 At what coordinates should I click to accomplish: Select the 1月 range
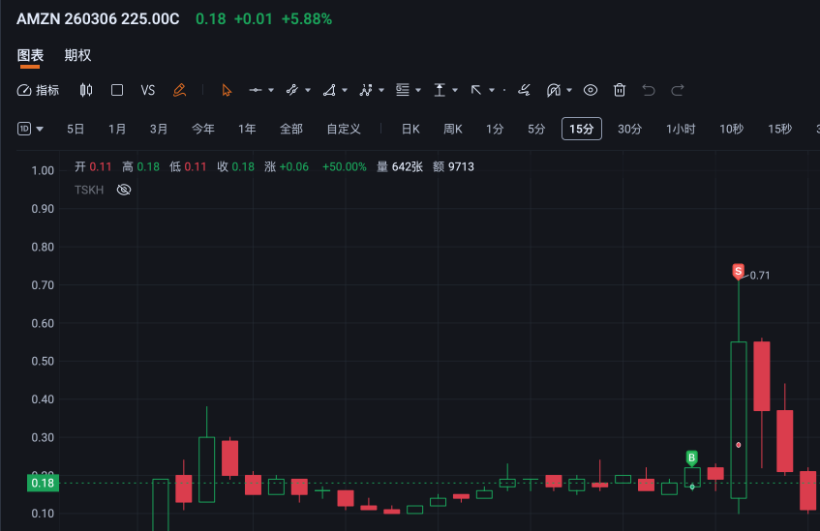(x=117, y=129)
